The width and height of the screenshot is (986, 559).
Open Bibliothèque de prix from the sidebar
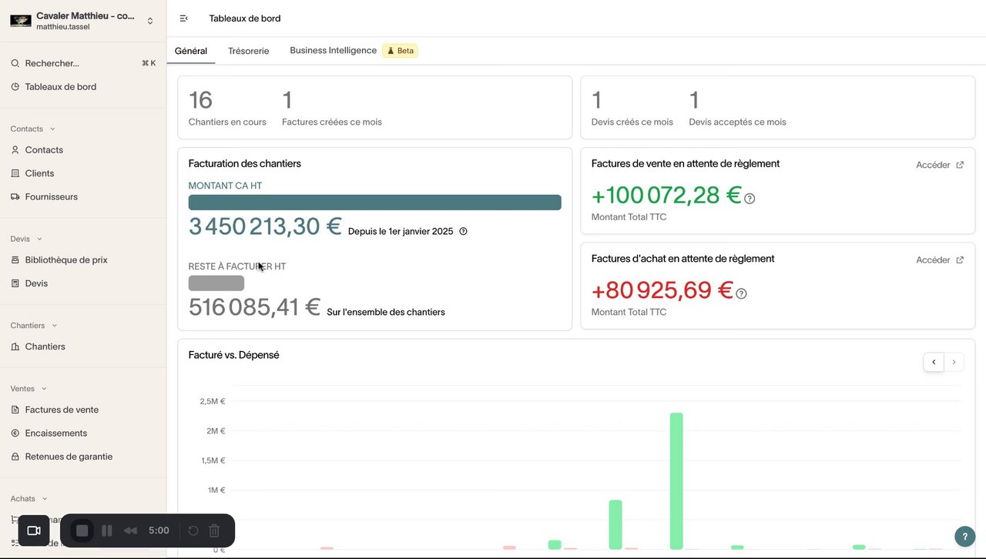coord(65,260)
